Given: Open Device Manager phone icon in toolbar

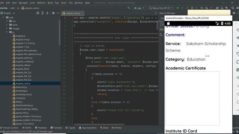Looking at the screenshot, I should [222, 8].
